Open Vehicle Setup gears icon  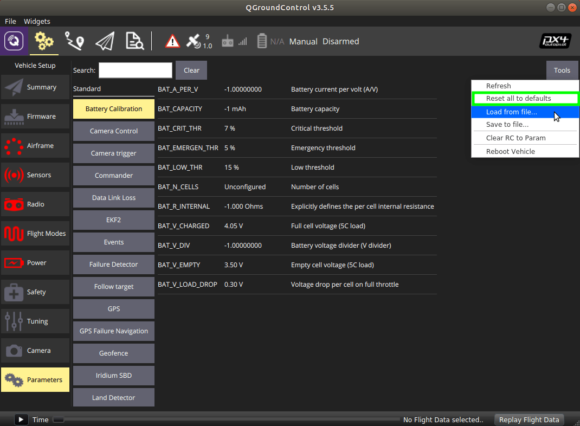(44, 41)
